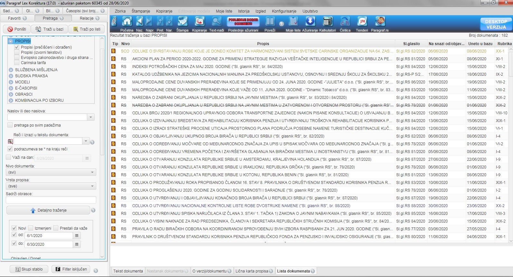Check the 'Izmenjeni' checkbox
The image size is (513, 277).
(31, 228)
